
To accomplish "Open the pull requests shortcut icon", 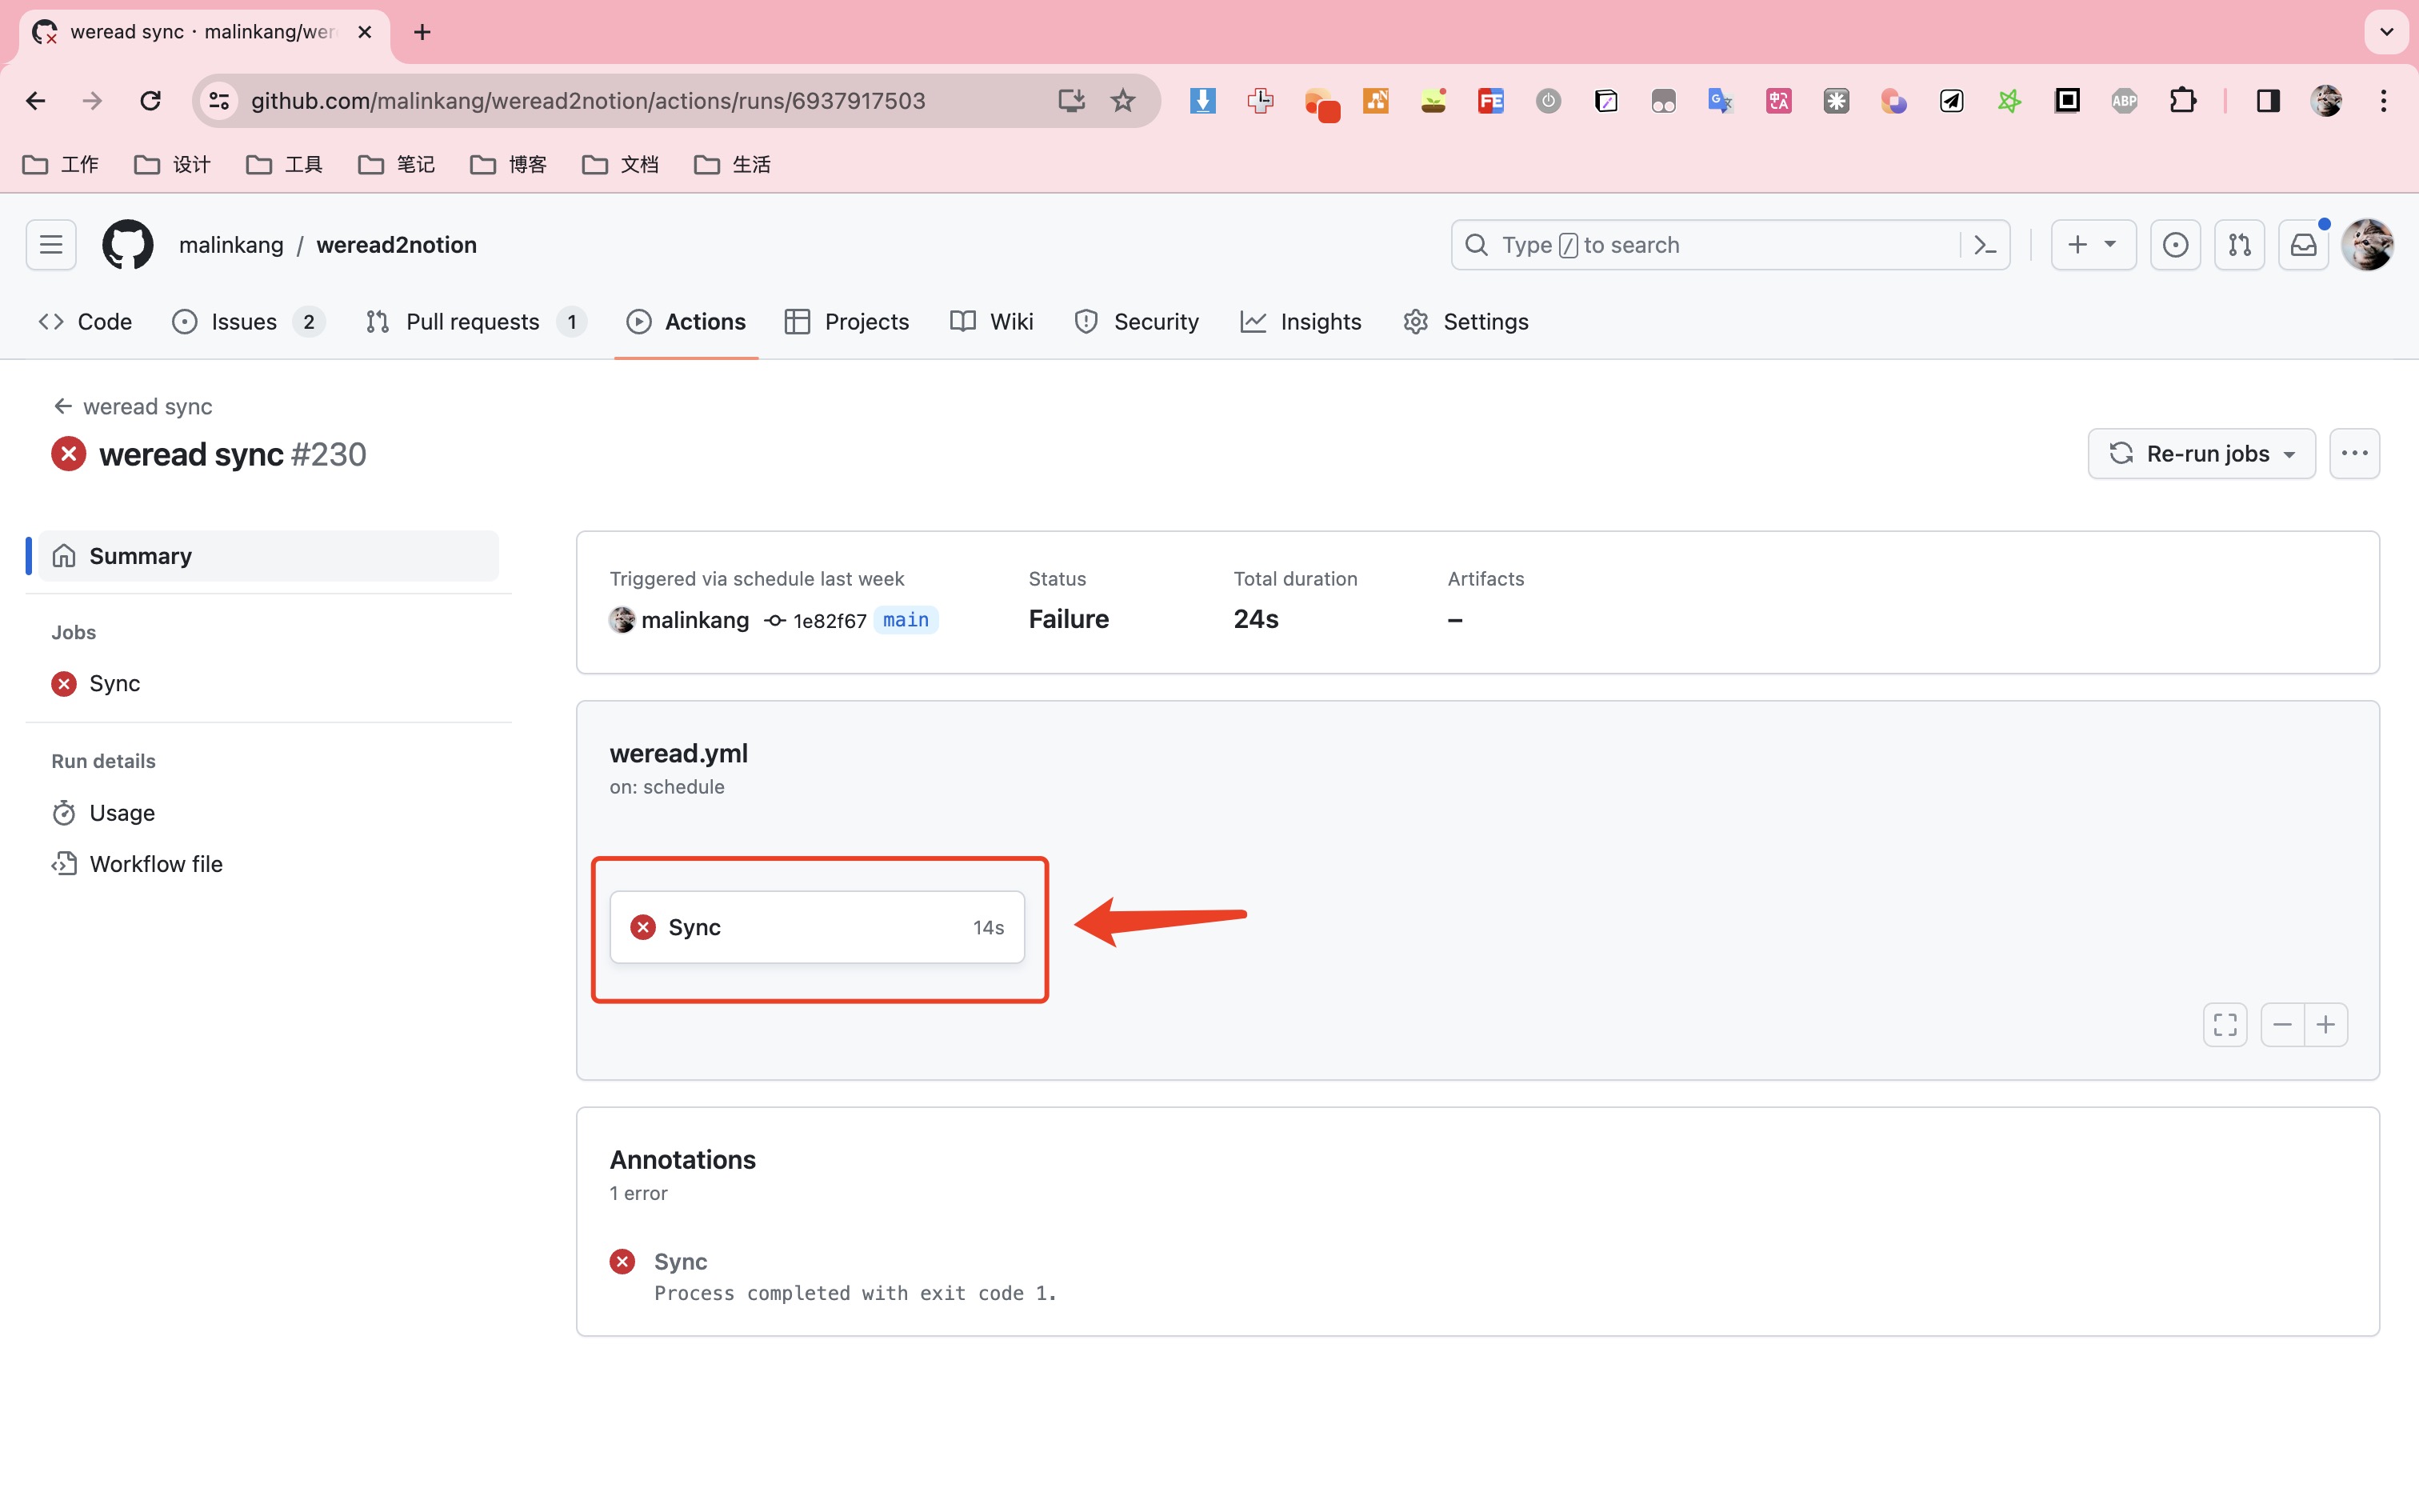I will (x=2239, y=245).
